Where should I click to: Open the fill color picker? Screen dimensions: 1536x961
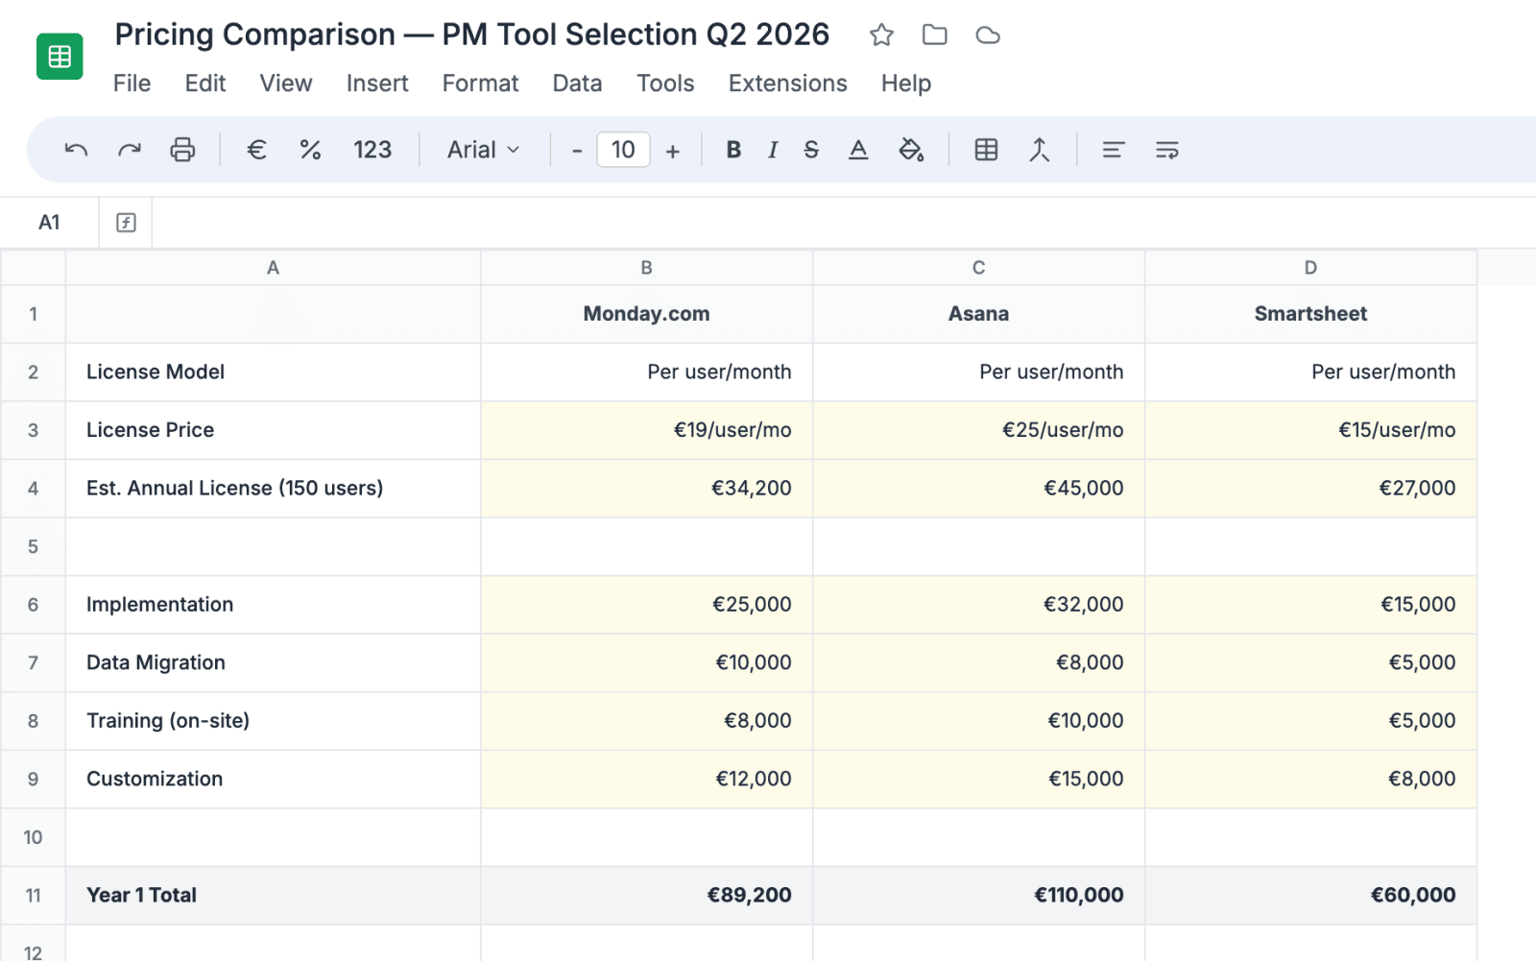tap(911, 150)
